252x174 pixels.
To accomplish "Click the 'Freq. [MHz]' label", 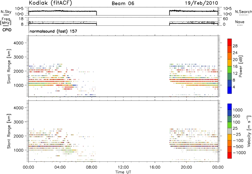I will tap(6, 21).
